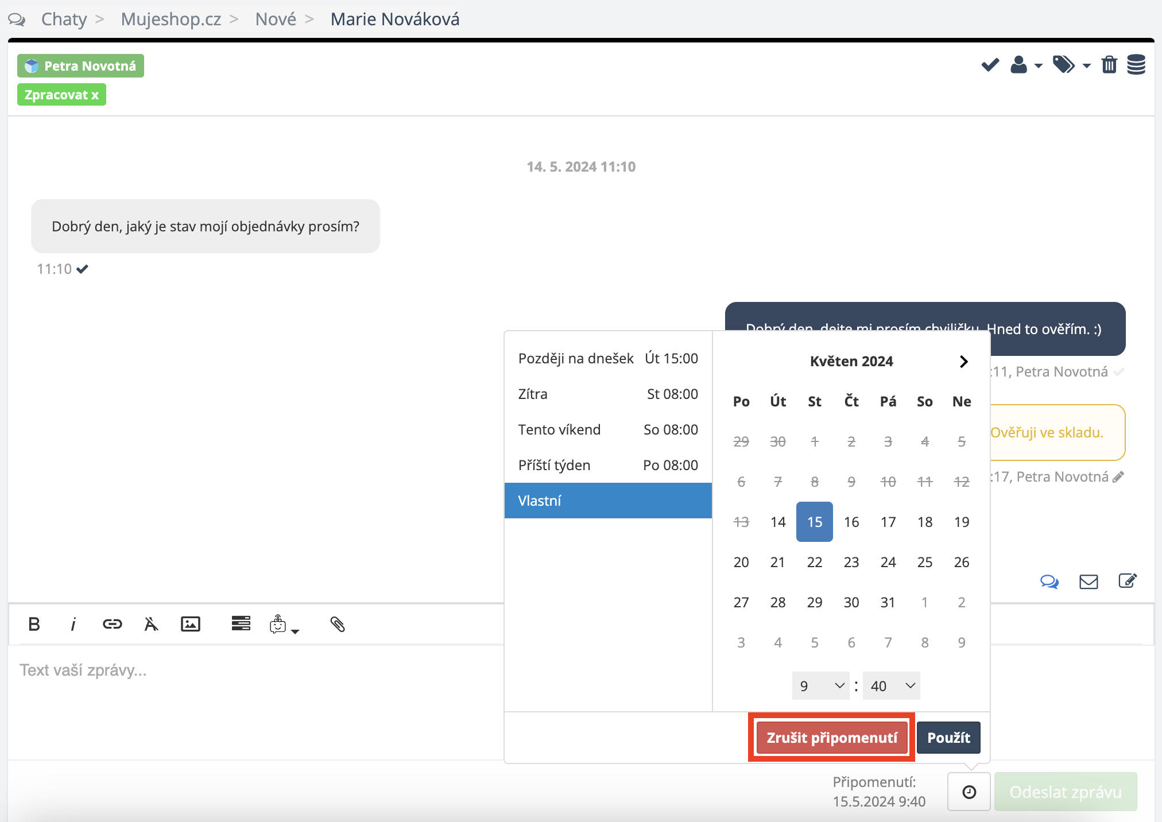Switch to internal note mode icon
Screen dimensions: 1162x822
(1128, 581)
